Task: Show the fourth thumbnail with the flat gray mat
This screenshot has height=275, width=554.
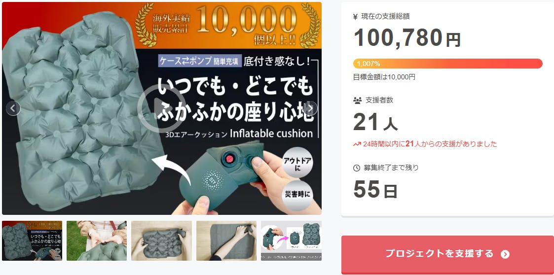Action: pos(226,241)
